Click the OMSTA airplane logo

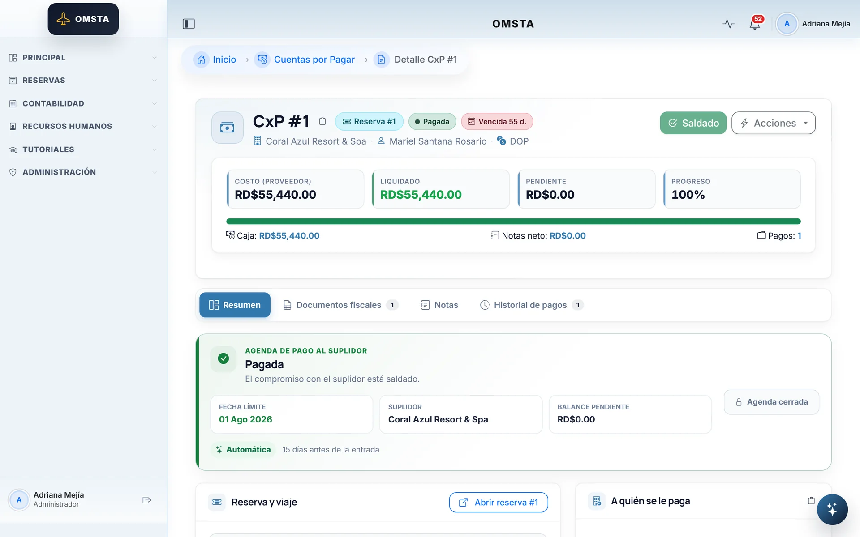(x=83, y=19)
